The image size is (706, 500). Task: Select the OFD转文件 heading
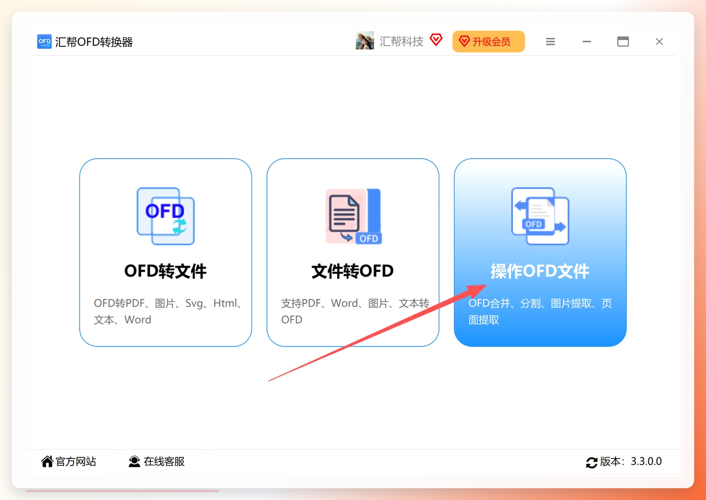click(166, 271)
